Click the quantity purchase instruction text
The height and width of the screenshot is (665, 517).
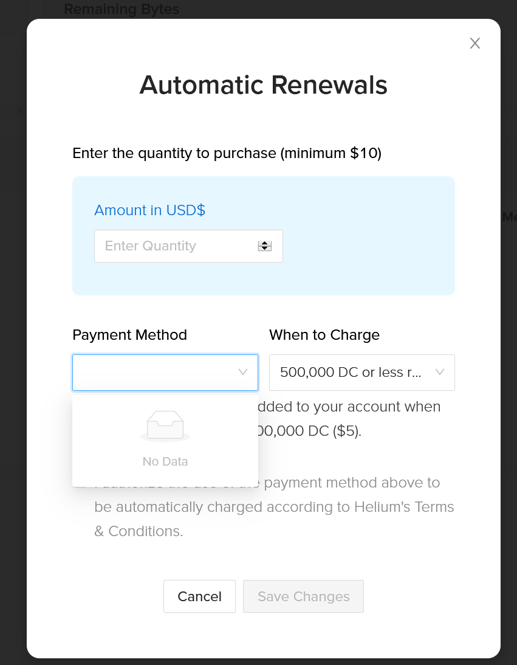pos(227,153)
